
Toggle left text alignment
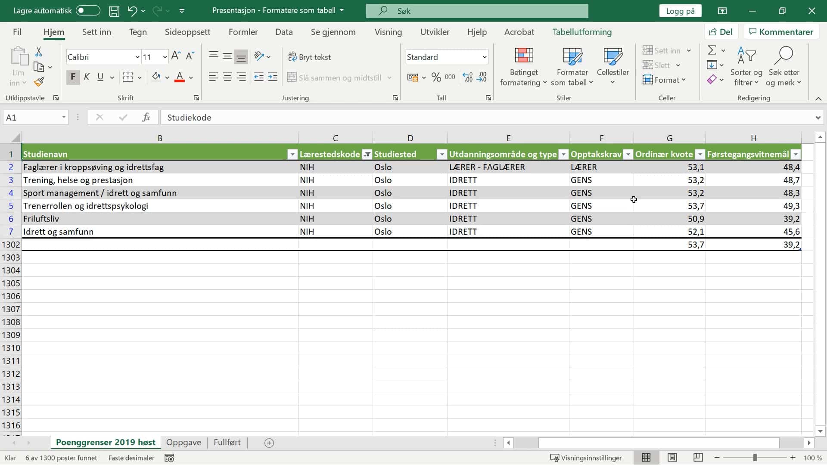[213, 77]
